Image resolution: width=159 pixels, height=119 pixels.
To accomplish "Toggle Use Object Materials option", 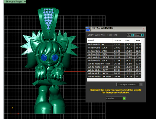I will point(129,85).
